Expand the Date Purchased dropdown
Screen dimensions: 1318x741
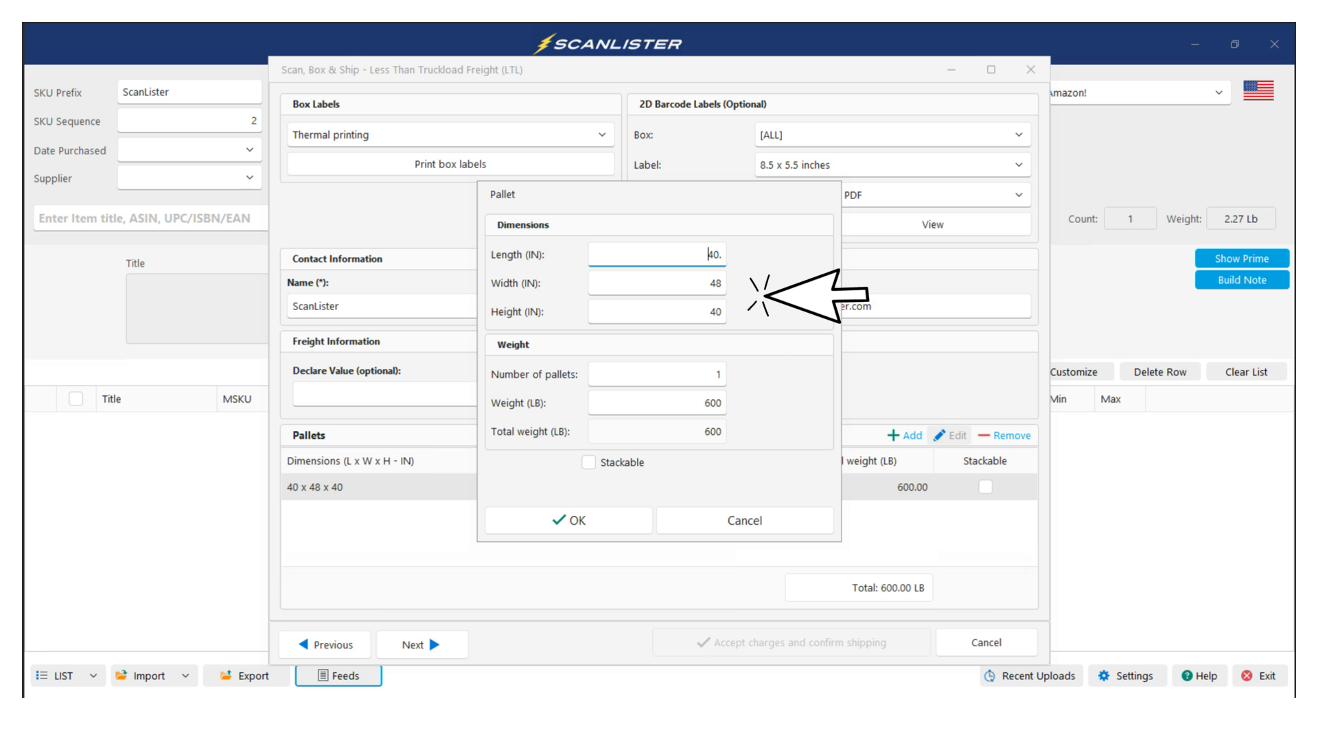coord(249,150)
